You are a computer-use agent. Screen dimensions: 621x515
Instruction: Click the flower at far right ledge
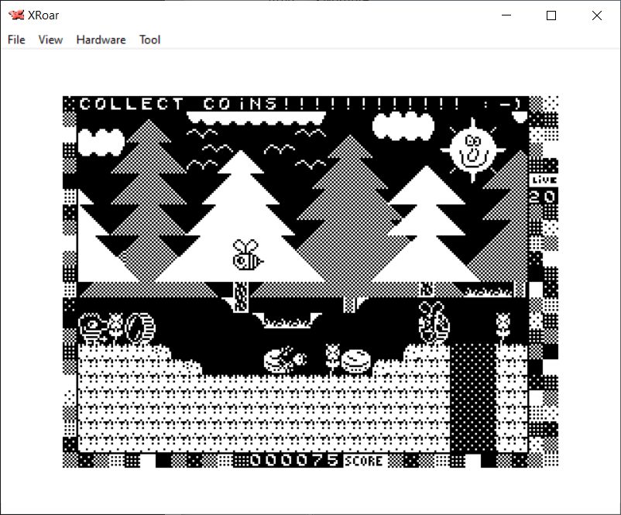pyautogui.click(x=504, y=327)
